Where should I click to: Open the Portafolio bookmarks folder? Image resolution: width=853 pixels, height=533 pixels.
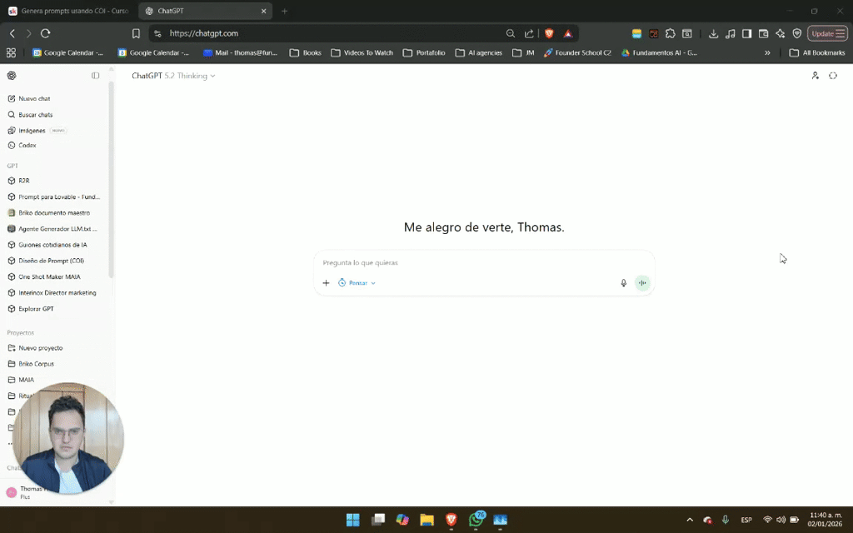424,52
